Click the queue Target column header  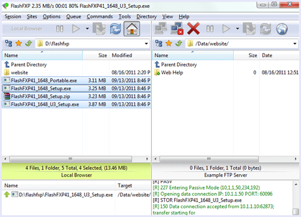pos(133,185)
